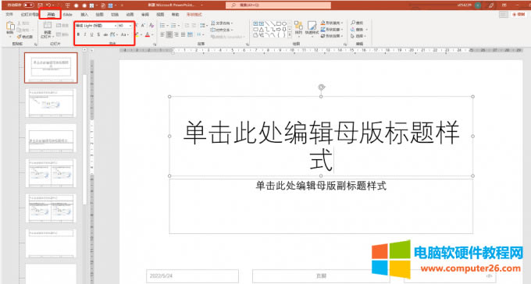
Task: Open the character spacing dropdown
Action: tap(114, 34)
